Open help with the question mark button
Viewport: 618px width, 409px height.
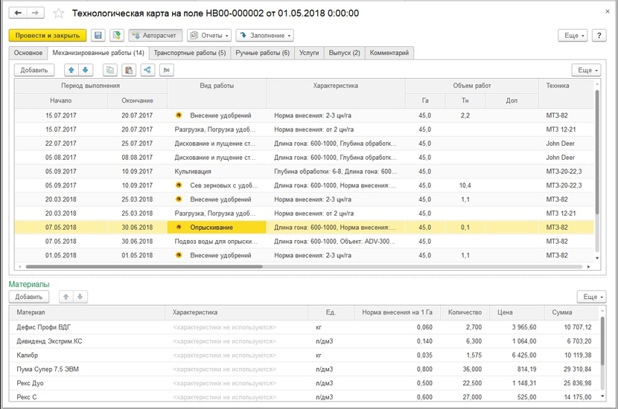(x=600, y=36)
